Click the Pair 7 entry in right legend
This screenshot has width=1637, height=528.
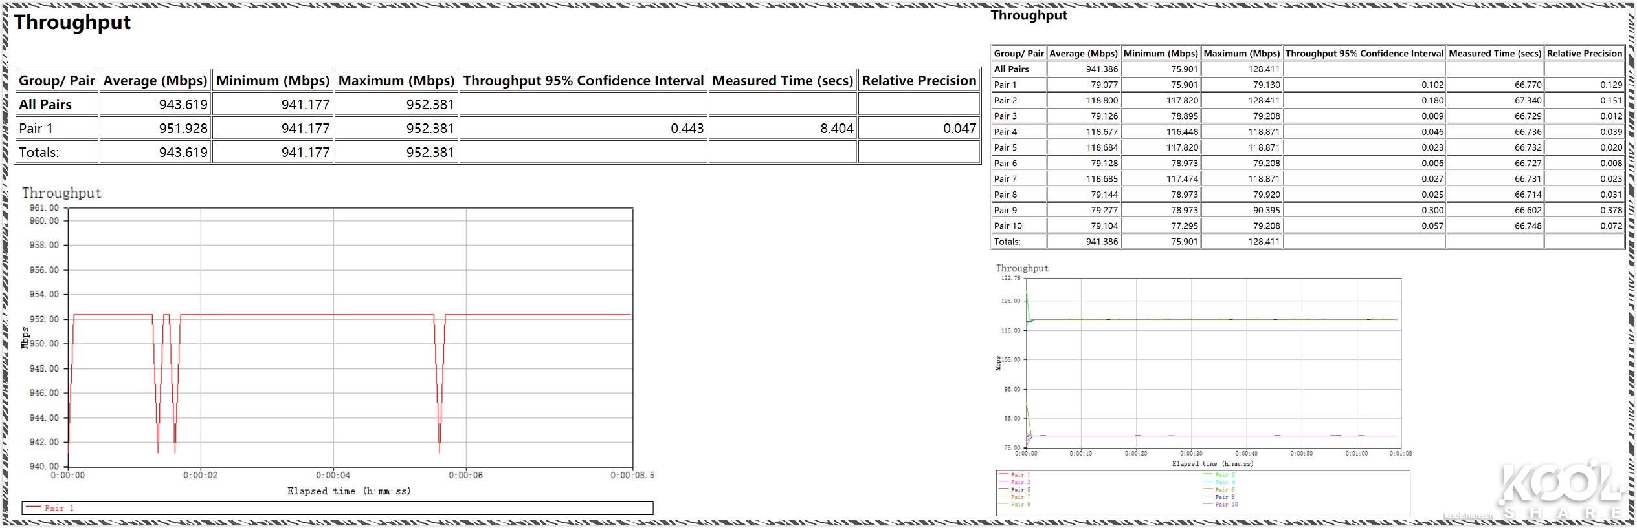(1020, 497)
